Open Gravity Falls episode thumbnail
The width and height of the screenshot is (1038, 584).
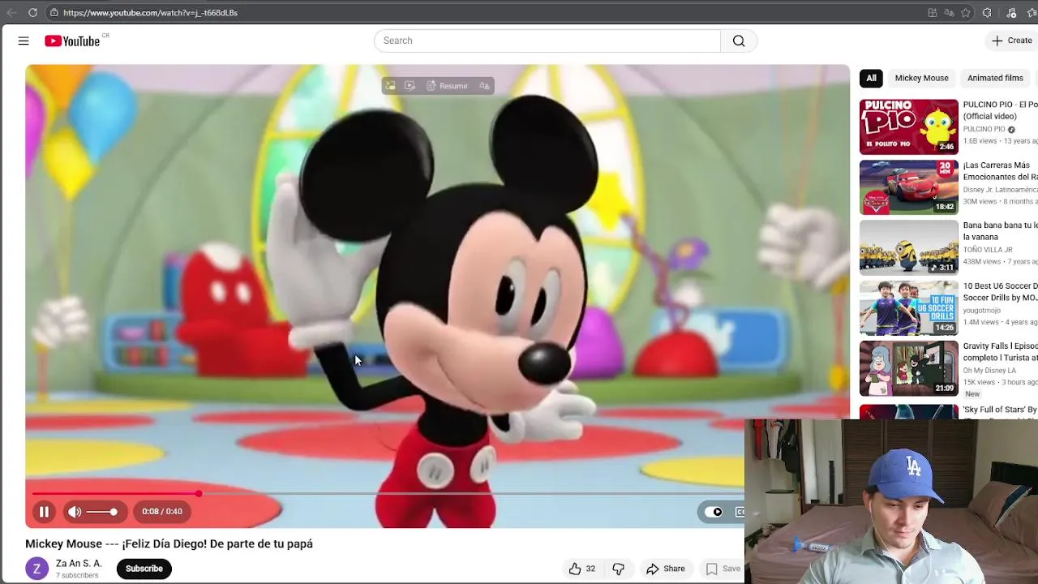(x=909, y=368)
